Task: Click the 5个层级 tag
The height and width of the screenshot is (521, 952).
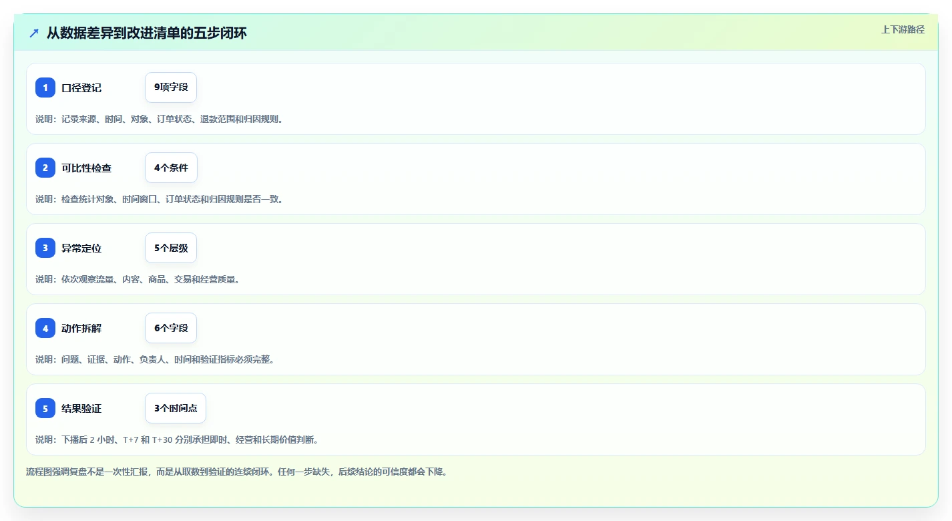Action: click(171, 248)
